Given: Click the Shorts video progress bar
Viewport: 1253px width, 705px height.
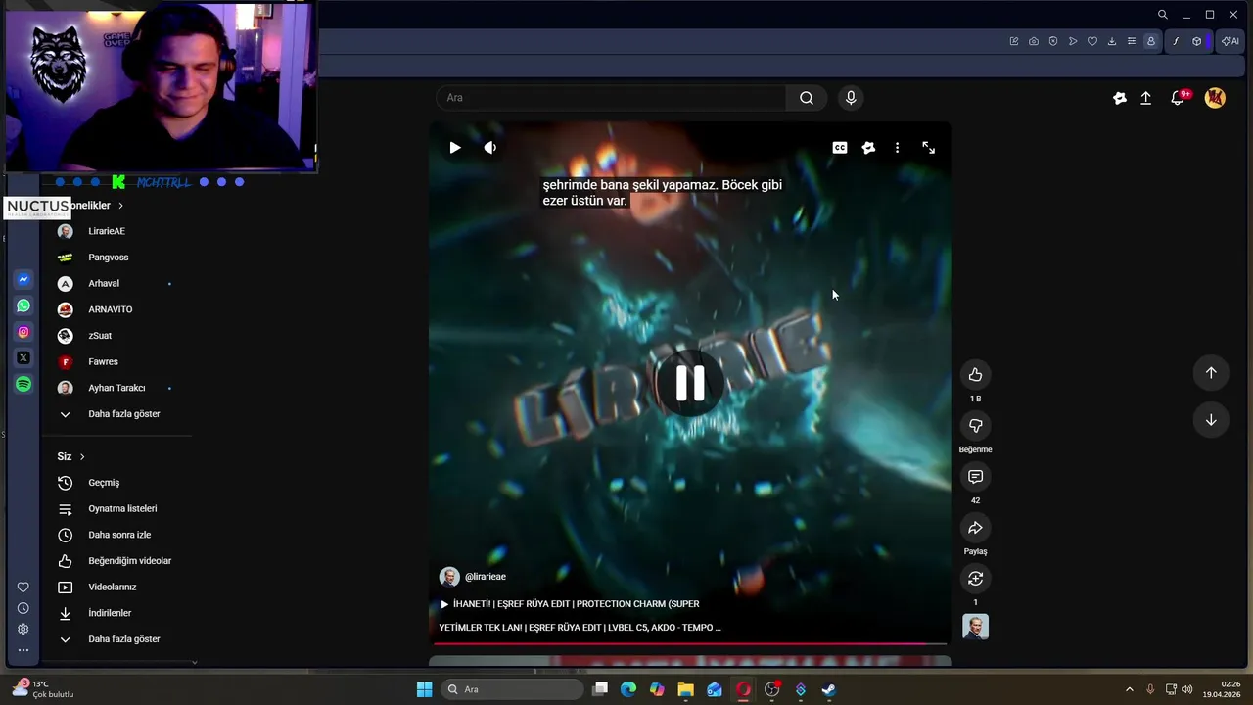Looking at the screenshot, I should [x=690, y=643].
